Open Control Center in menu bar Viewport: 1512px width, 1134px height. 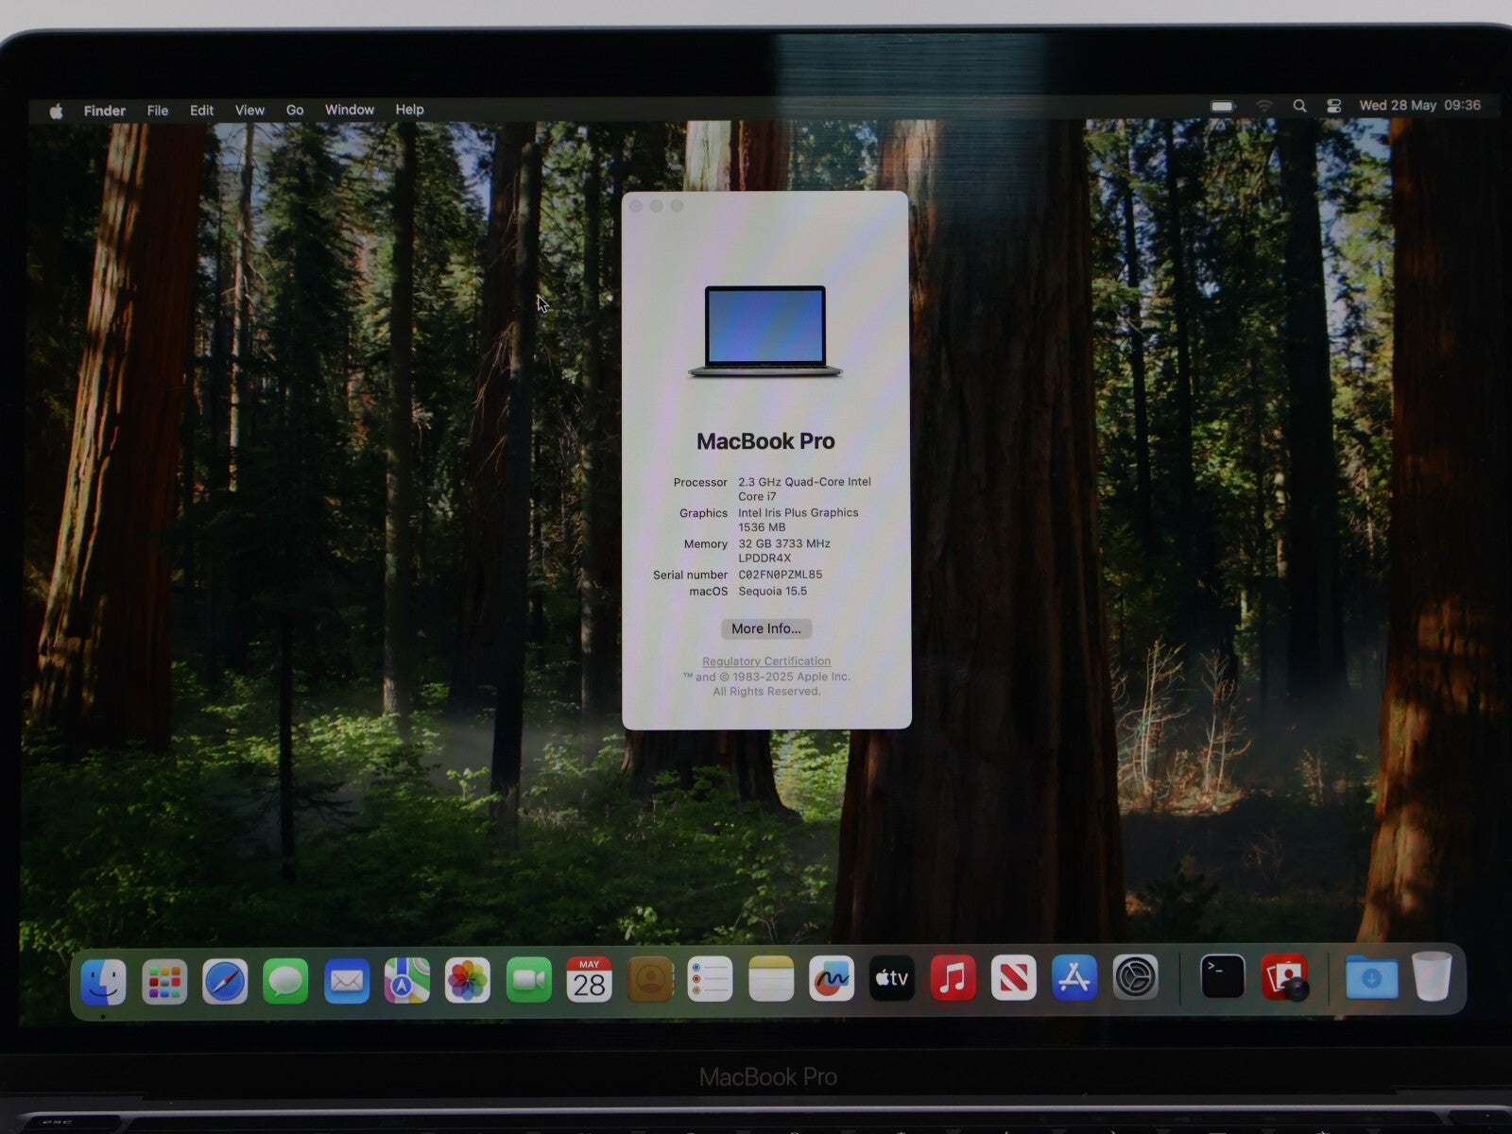click(1333, 106)
